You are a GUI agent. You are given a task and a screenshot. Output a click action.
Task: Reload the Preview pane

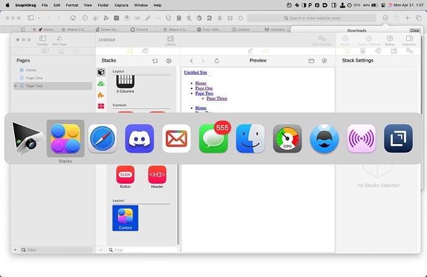[217, 61]
